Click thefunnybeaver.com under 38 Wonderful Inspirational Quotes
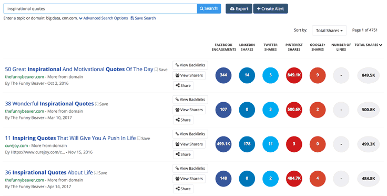 point(24,111)
